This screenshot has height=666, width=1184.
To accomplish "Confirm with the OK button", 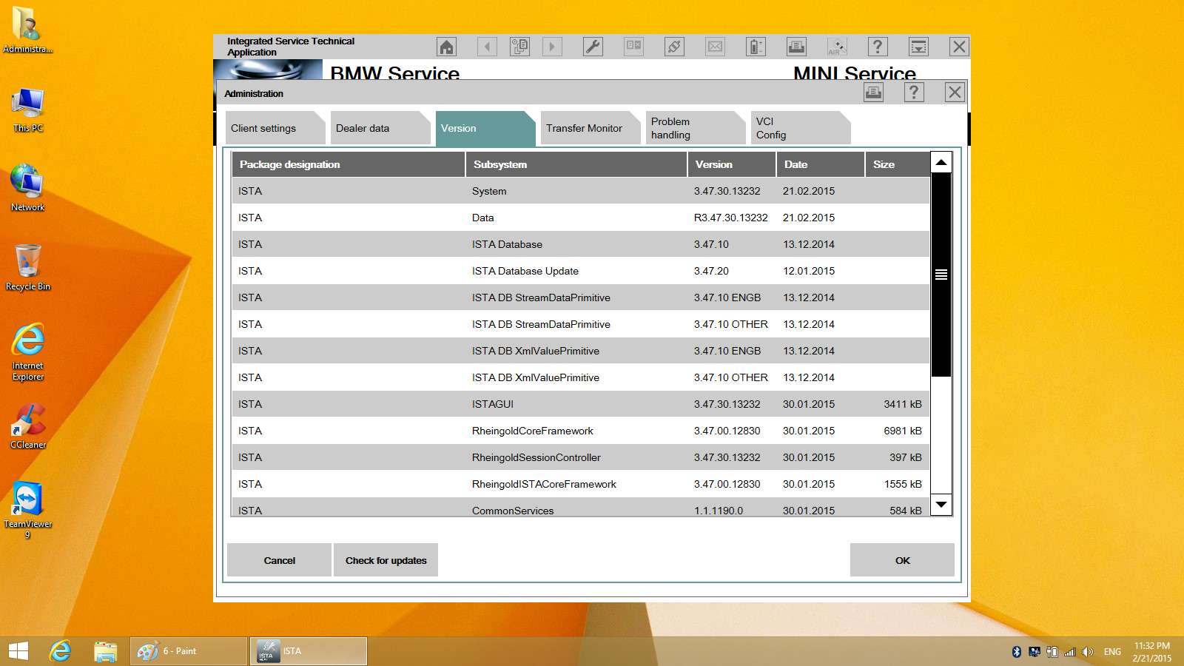I will (902, 560).
